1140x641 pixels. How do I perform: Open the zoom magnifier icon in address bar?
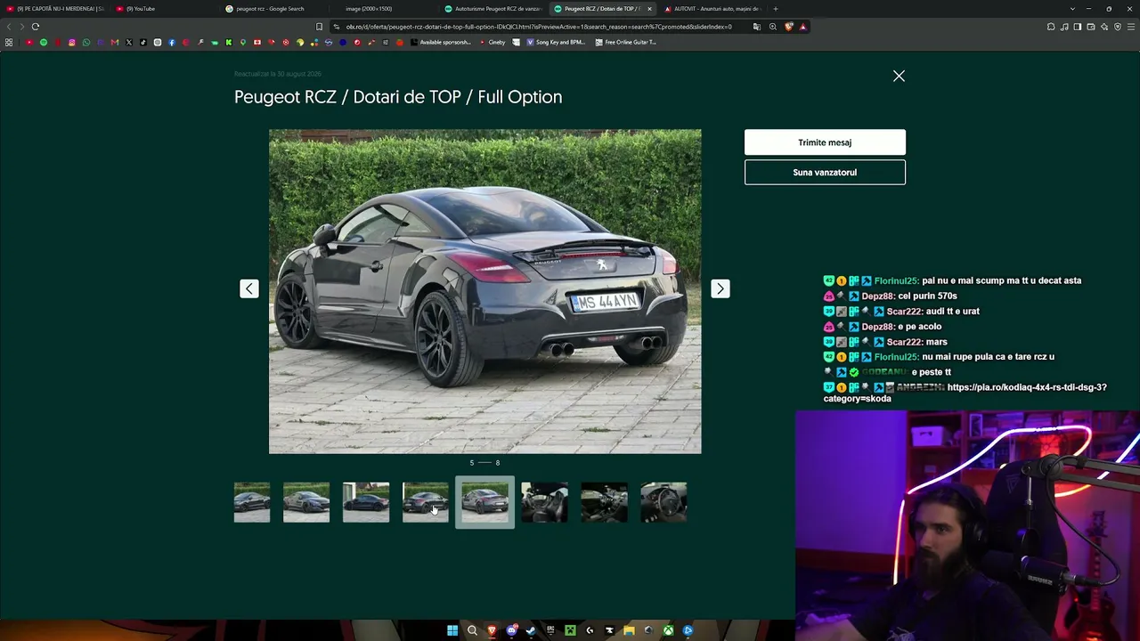773,27
